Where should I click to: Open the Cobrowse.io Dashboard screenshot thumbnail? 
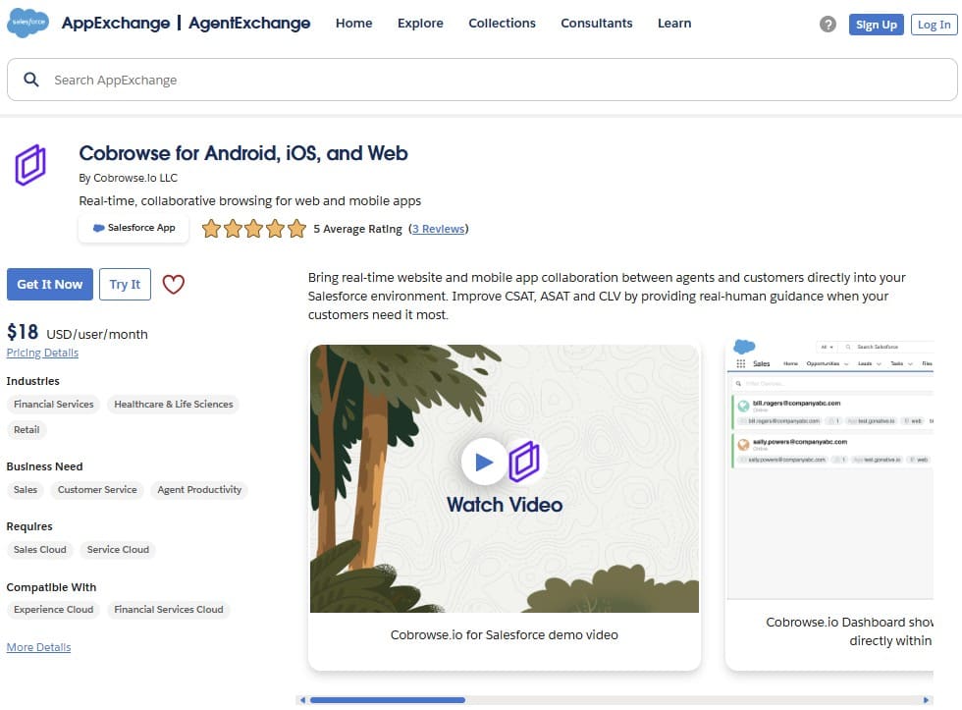click(830, 468)
